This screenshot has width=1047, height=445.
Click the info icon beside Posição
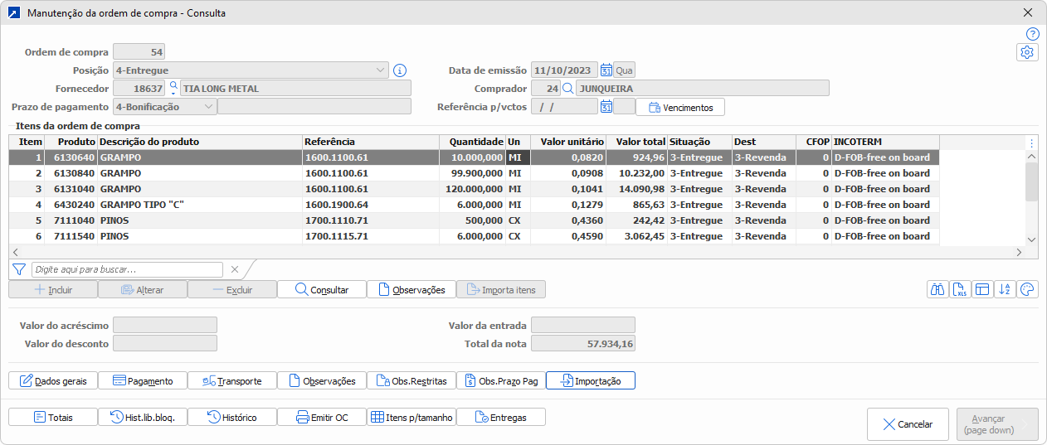pyautogui.click(x=399, y=70)
